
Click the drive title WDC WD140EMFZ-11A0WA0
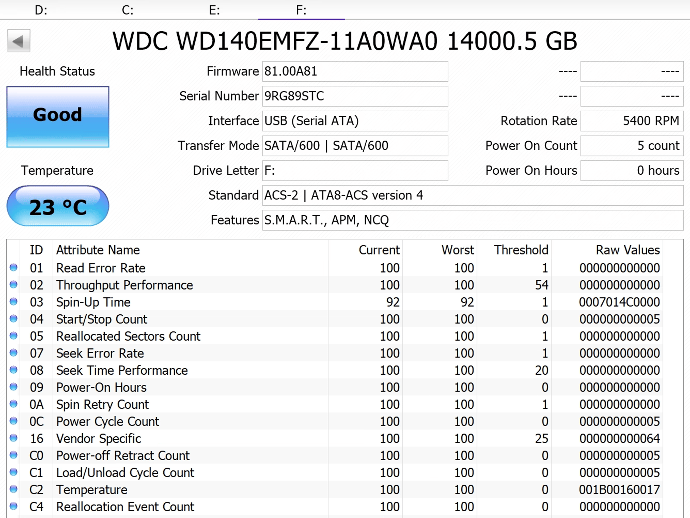(x=275, y=41)
